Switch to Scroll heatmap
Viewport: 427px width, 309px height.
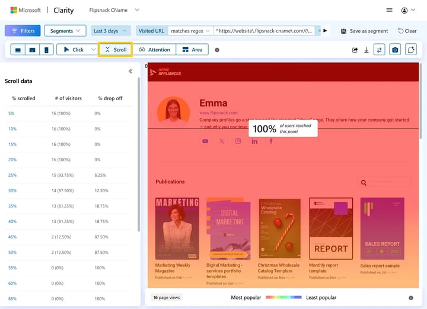(116, 50)
